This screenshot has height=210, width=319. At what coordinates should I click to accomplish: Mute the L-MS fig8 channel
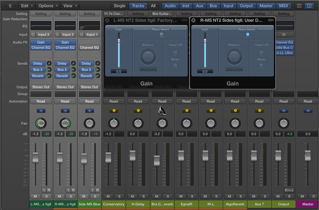[35, 196]
